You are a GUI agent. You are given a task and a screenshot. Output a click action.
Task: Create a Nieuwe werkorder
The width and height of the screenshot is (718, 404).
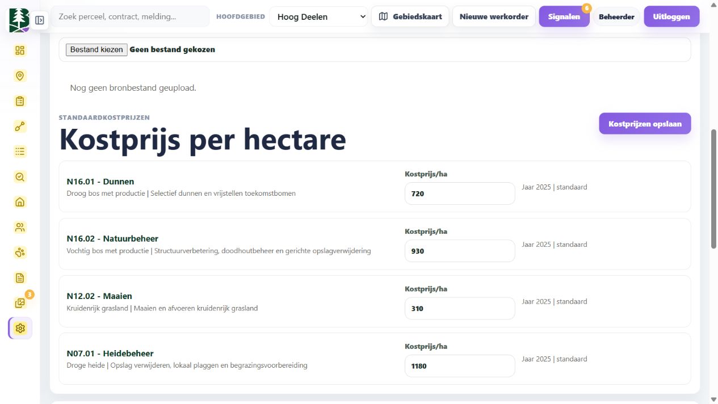pyautogui.click(x=494, y=17)
